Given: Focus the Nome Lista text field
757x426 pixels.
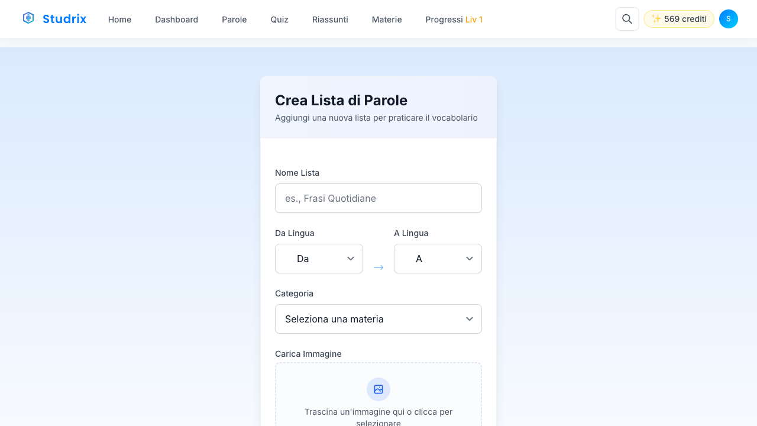Looking at the screenshot, I should [378, 198].
